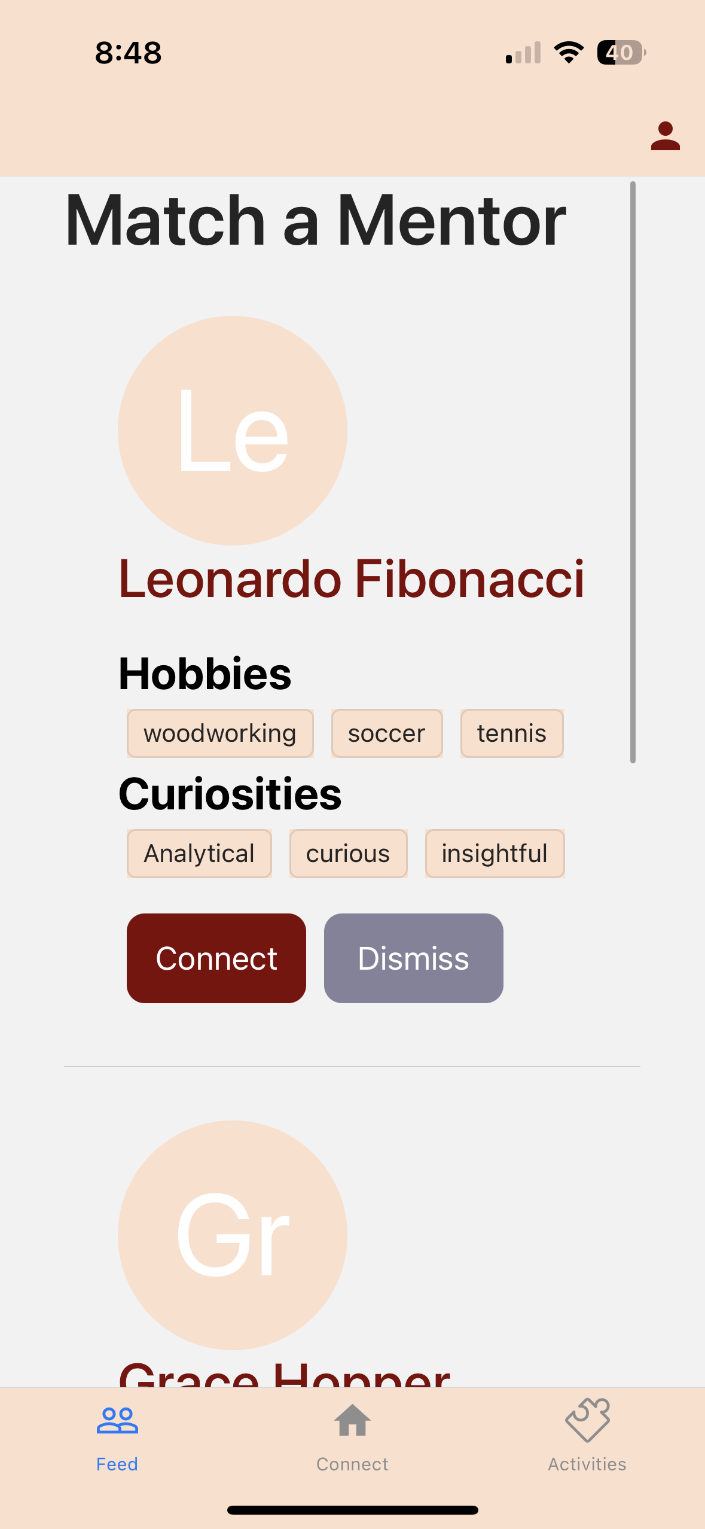
Task: Select Leonardo's 'Le' avatar circle
Action: (233, 431)
